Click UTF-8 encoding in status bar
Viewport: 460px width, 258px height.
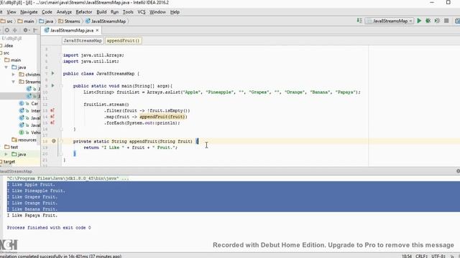[x=439, y=256]
